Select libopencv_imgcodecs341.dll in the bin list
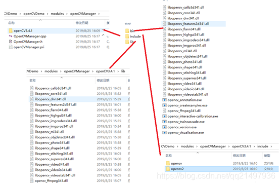280x185 pixels. [189, 40]
